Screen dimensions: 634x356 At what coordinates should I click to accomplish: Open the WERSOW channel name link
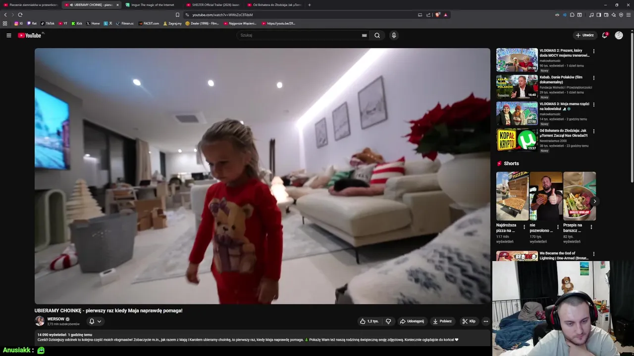(56, 319)
